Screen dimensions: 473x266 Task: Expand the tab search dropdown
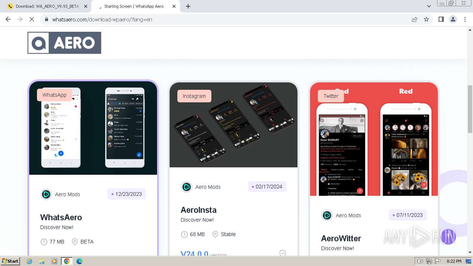pyautogui.click(x=429, y=6)
